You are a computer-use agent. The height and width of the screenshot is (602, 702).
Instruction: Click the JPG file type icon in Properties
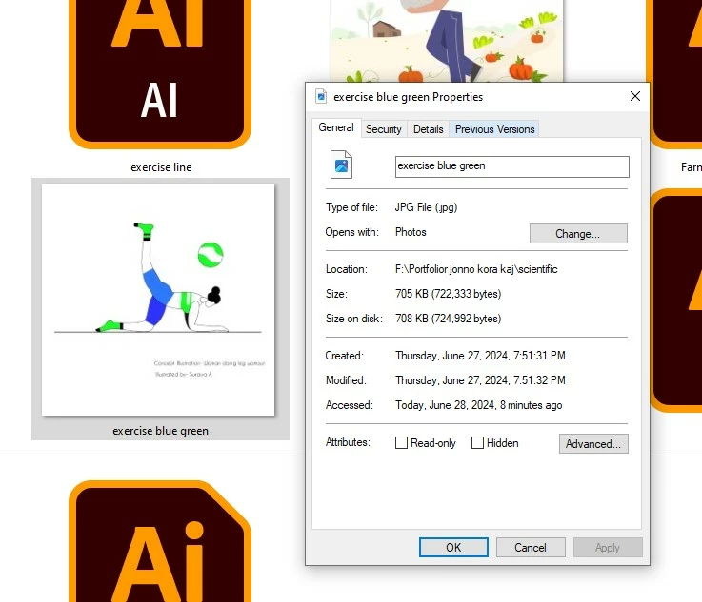pos(341,165)
